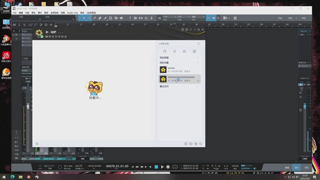Expand 最近访问 section in chat panel
The width and height of the screenshot is (320, 180).
[x=198, y=86]
